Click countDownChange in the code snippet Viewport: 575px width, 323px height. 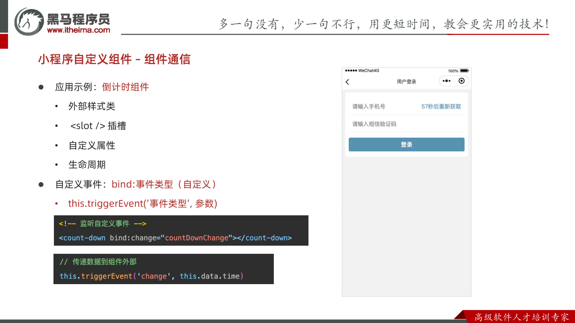197,238
